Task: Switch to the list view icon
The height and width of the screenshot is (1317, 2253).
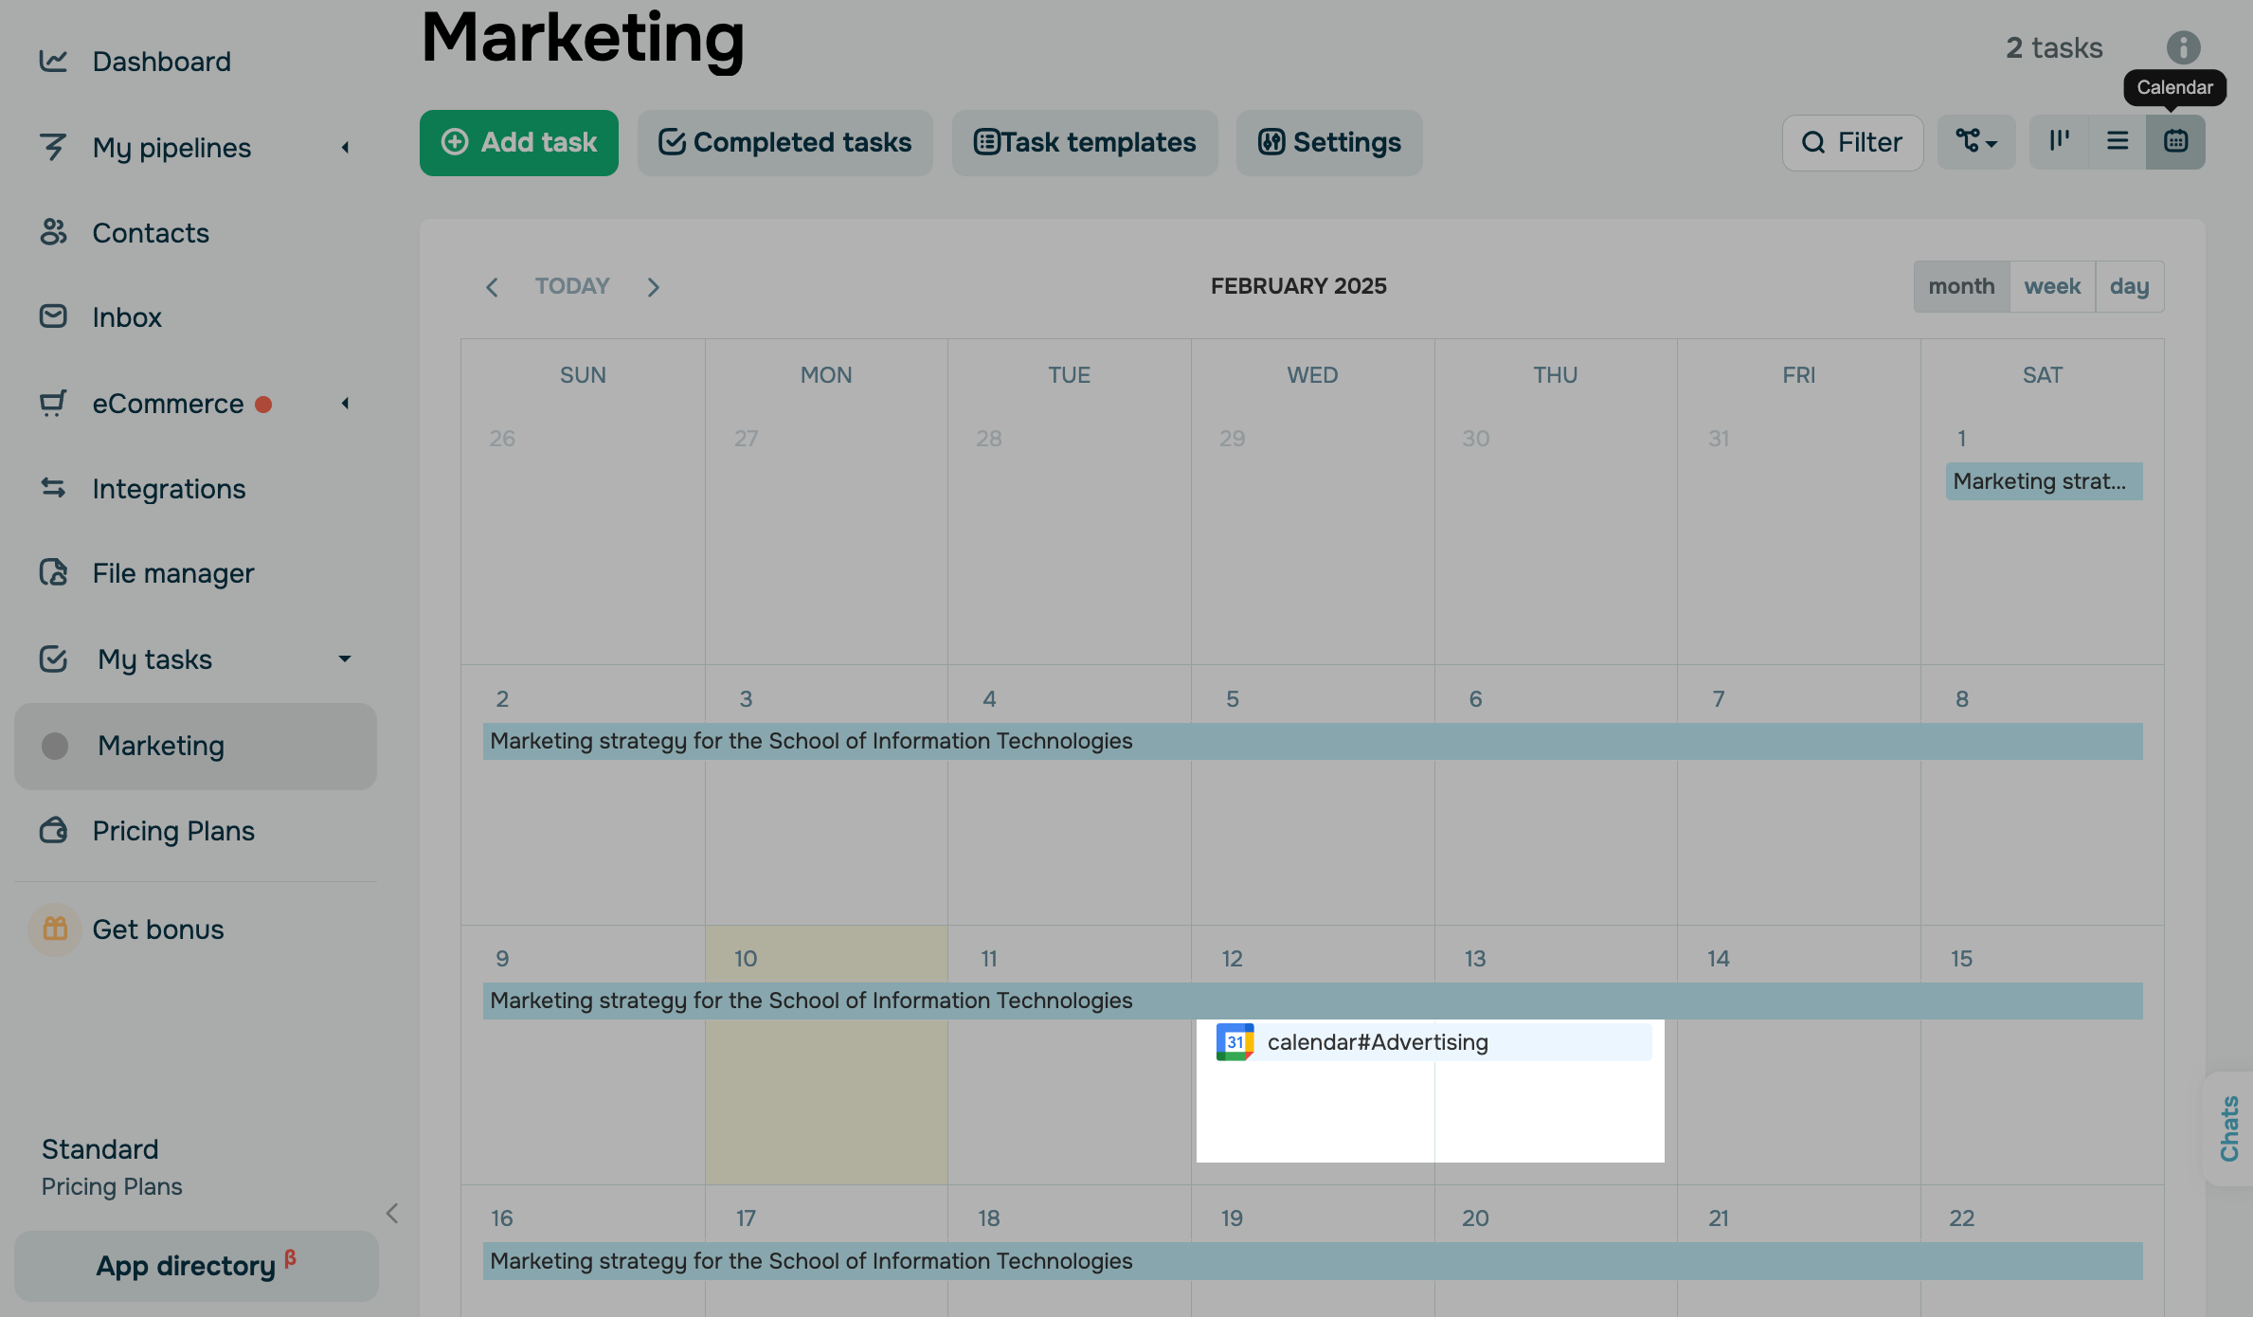Action: point(2118,142)
